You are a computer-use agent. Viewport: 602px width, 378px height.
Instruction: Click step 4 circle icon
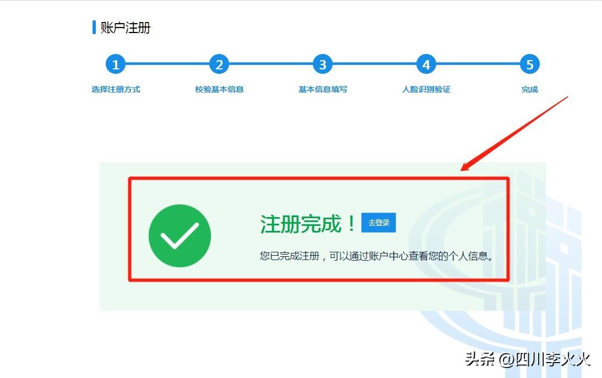tap(426, 64)
